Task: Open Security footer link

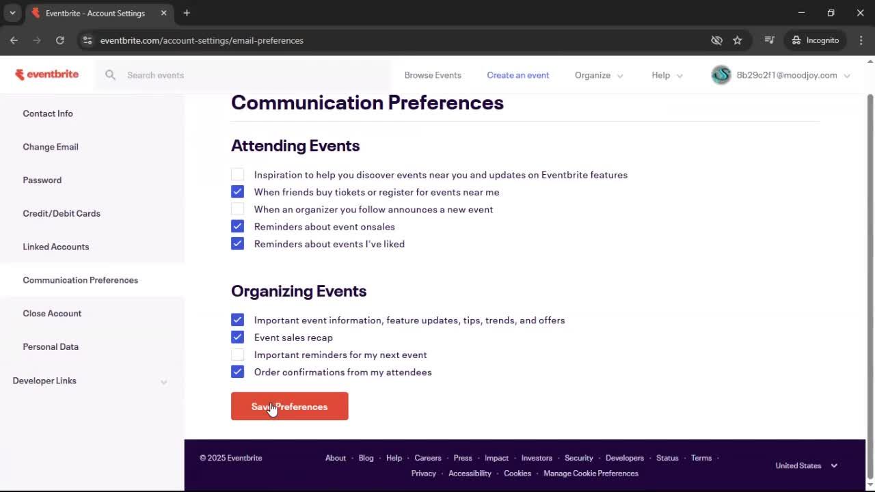Action: pyautogui.click(x=579, y=458)
